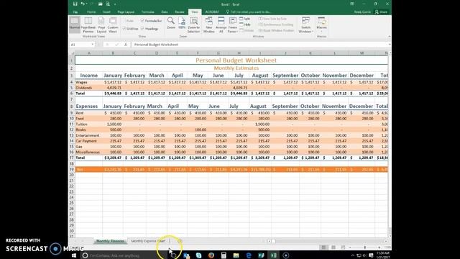Viewport: 460px width, 259px height.
Task: Open the Review tab
Action: pos(179,12)
